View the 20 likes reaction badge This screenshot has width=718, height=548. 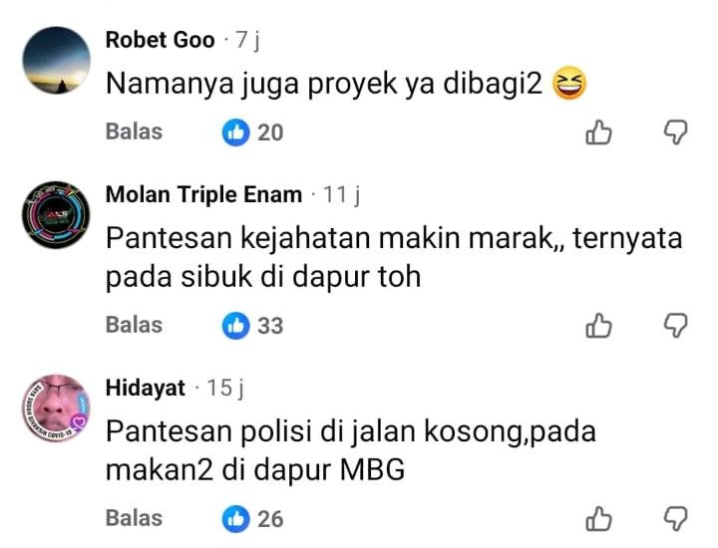click(252, 133)
